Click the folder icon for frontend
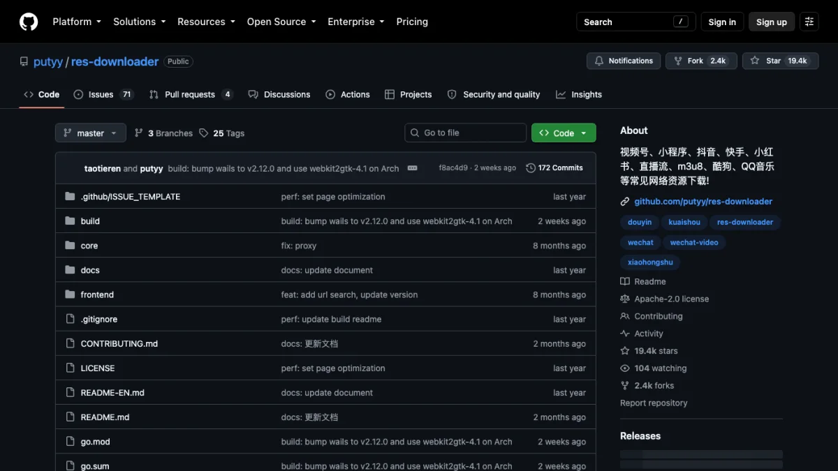 (70, 294)
